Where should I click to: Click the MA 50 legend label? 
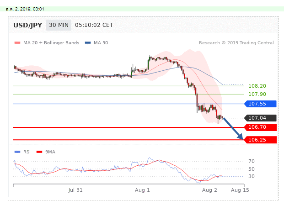pos(101,43)
